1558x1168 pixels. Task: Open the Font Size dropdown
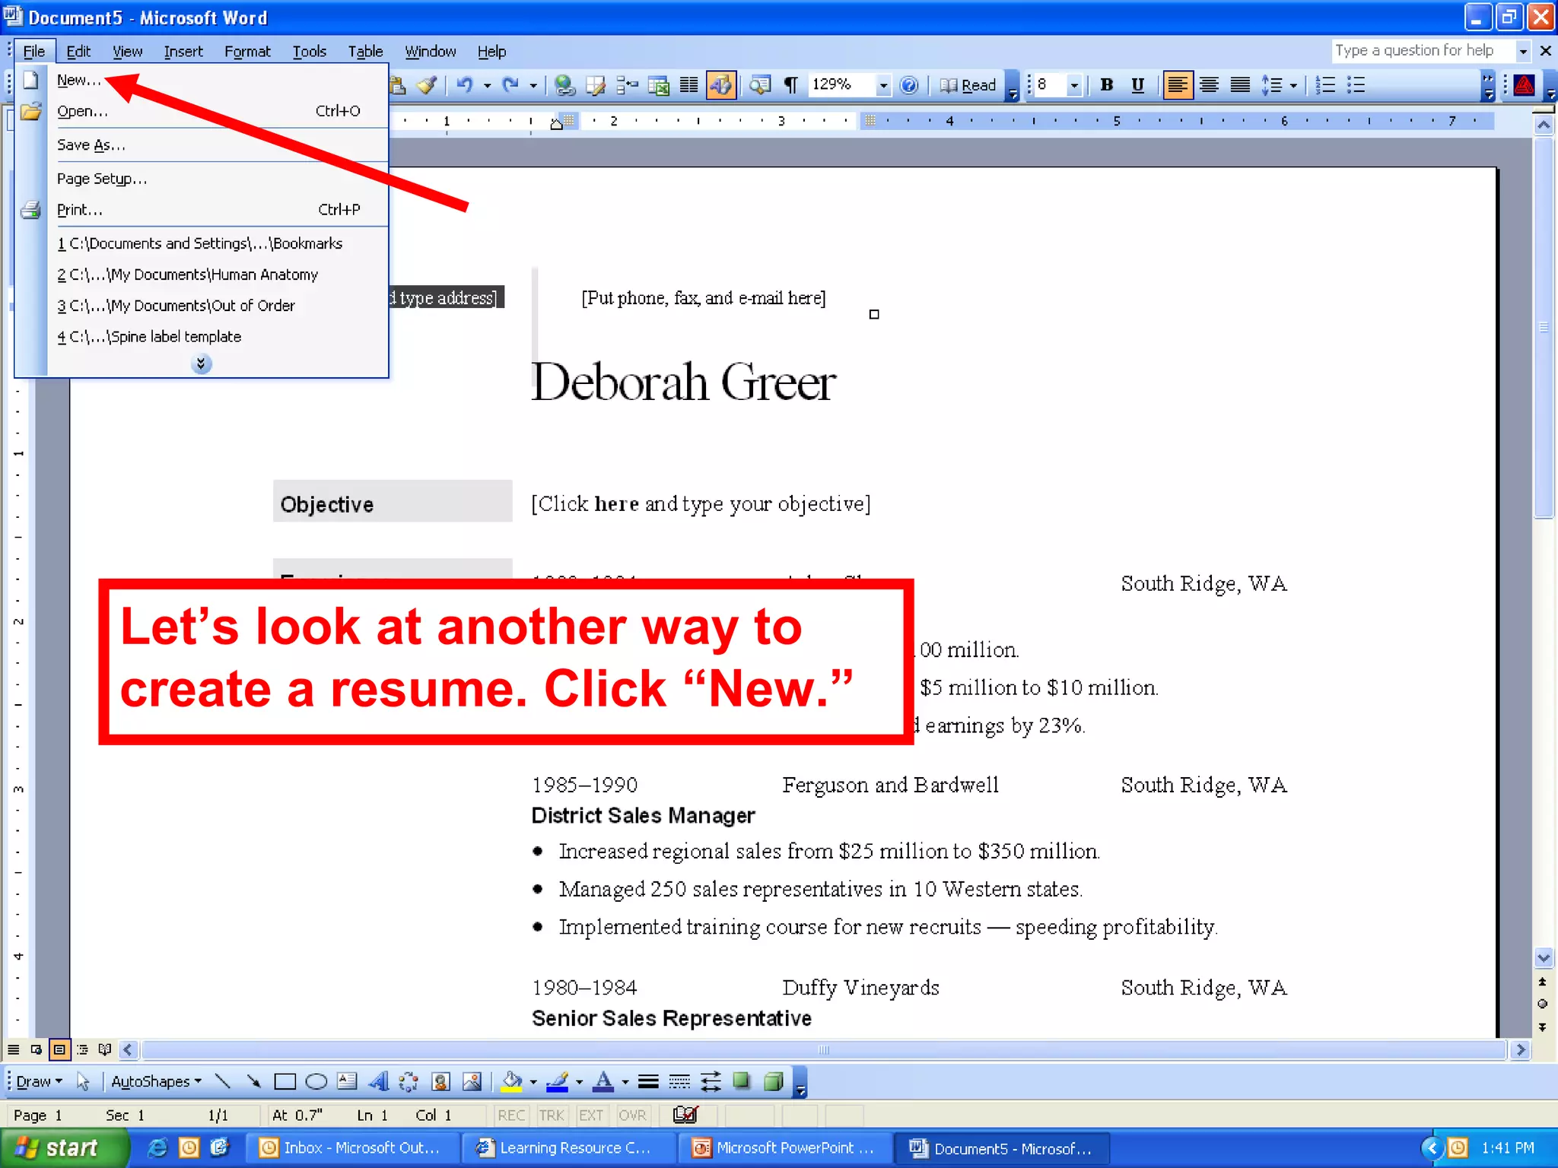(1074, 85)
